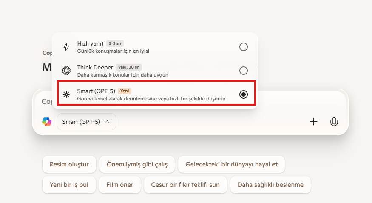Click Cesur bir fikir teklifi sun suggestion

coord(185,185)
